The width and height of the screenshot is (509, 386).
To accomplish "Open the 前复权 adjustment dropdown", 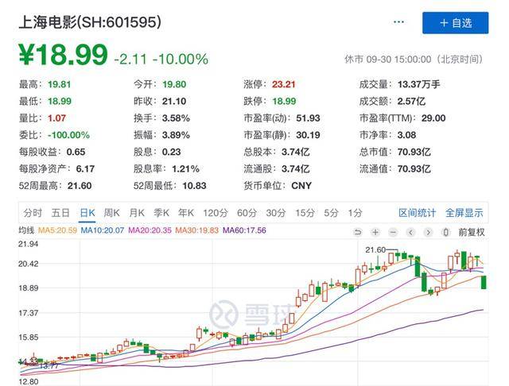I will click(472, 232).
